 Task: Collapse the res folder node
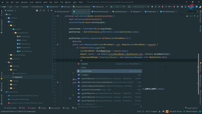pos(7,62)
